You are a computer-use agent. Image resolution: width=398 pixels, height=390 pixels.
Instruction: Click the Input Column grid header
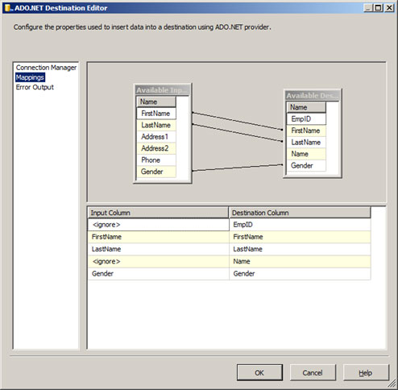pos(159,213)
